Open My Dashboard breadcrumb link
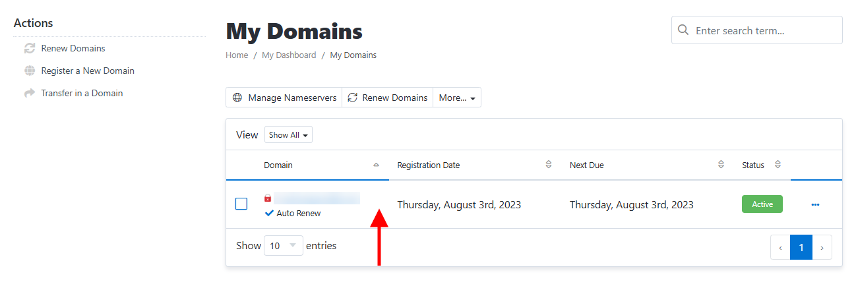 289,55
